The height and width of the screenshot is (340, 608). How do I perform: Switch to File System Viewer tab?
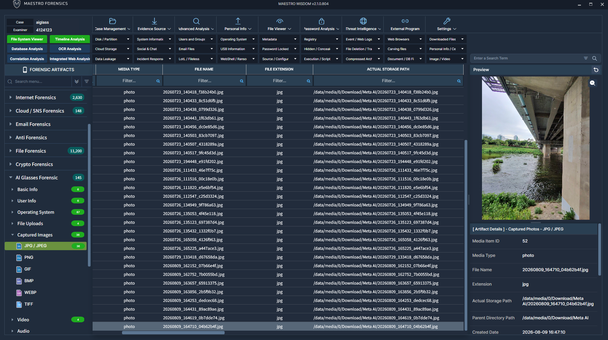click(x=27, y=39)
